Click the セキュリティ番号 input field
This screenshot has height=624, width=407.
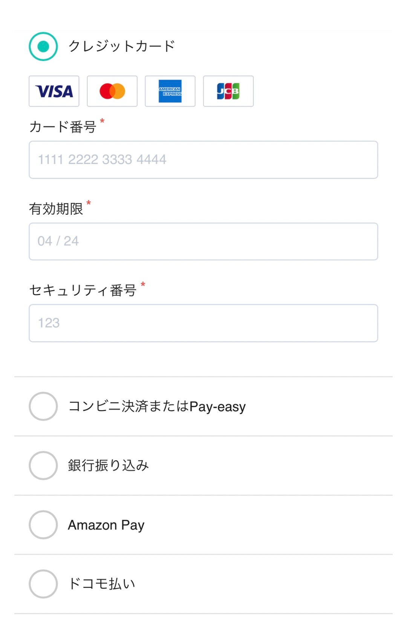coord(203,323)
